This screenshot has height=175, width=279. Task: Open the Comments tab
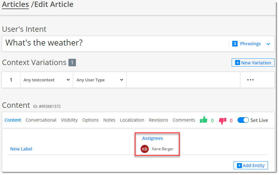(184, 120)
